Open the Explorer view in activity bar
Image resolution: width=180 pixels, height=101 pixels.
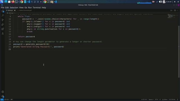click(3, 11)
